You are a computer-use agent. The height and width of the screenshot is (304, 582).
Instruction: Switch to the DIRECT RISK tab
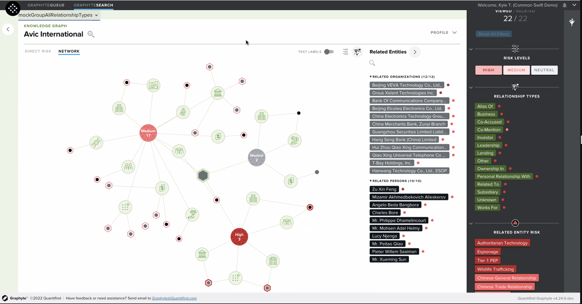38,51
